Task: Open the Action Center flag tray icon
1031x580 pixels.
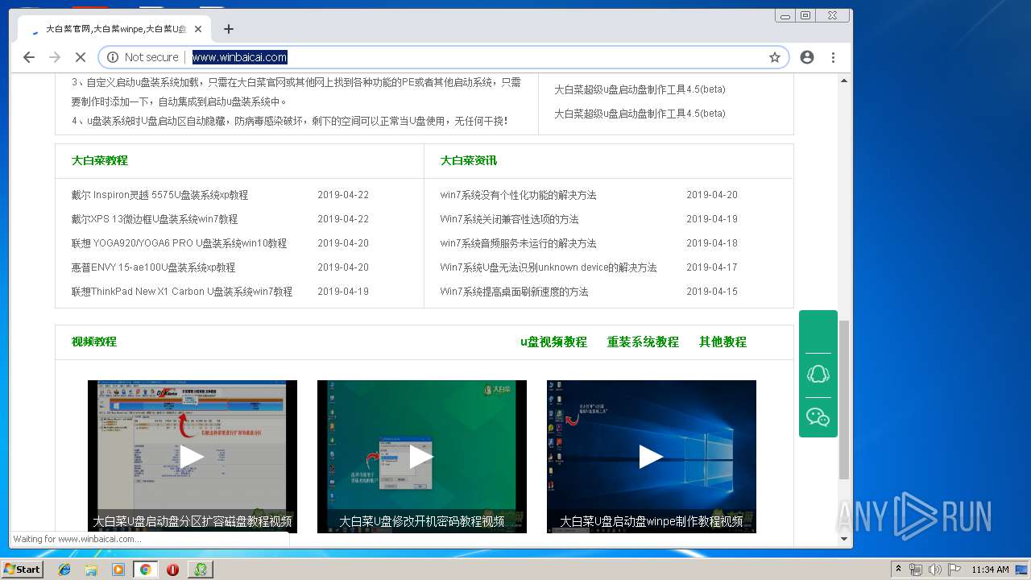Action: click(x=954, y=570)
